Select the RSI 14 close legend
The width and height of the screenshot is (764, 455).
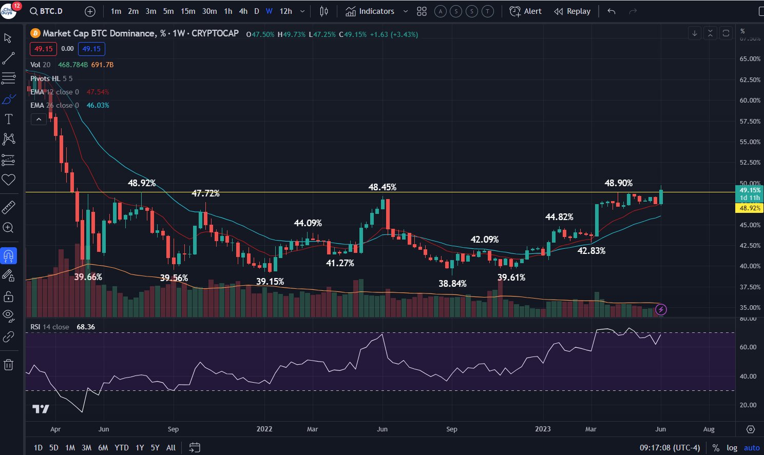49,327
